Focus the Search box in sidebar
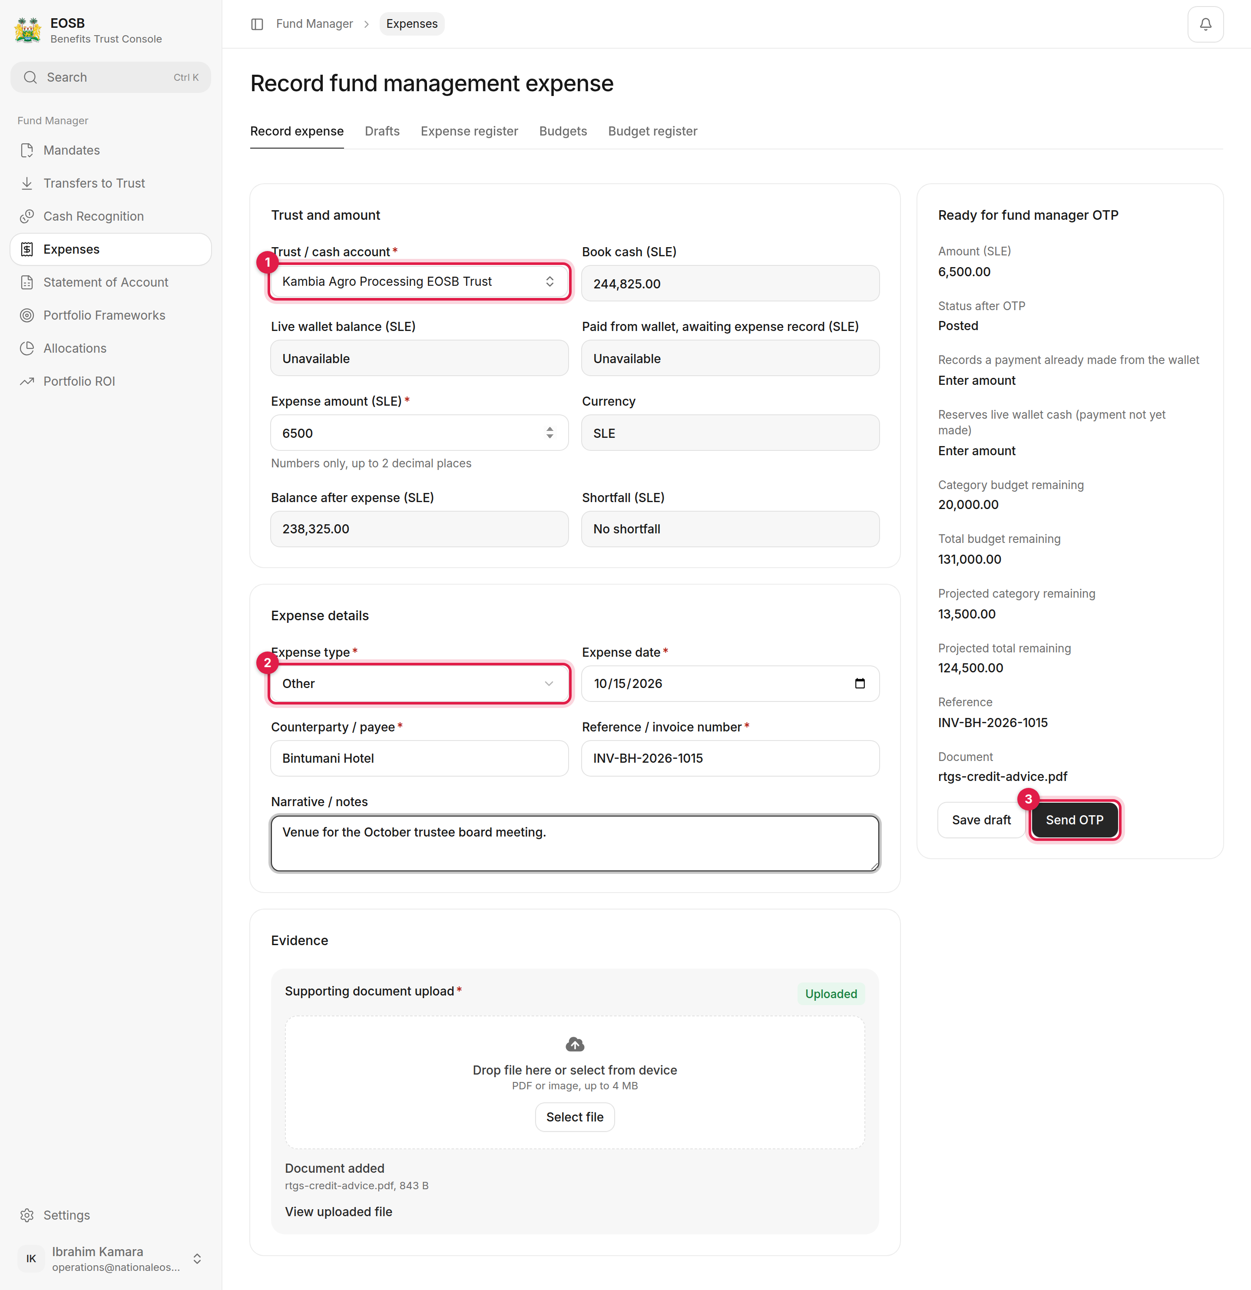1251x1290 pixels. [x=111, y=78]
